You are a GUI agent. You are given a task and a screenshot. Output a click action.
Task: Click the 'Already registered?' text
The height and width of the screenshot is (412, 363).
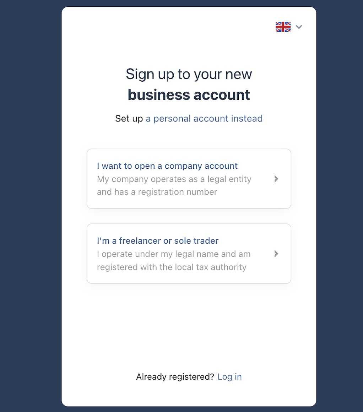pos(175,376)
